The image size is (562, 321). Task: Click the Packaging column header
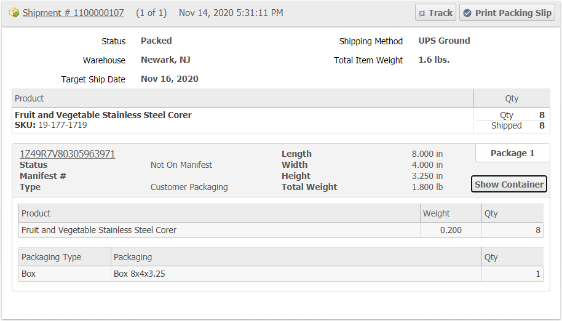(x=133, y=257)
